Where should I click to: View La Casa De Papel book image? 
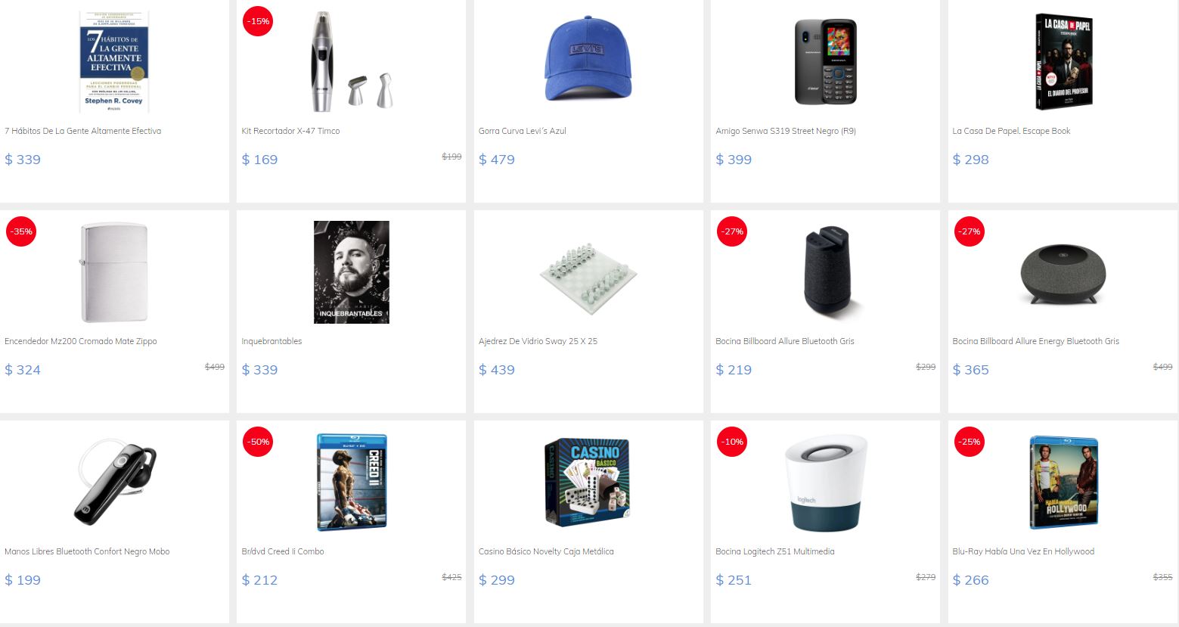pos(1063,62)
